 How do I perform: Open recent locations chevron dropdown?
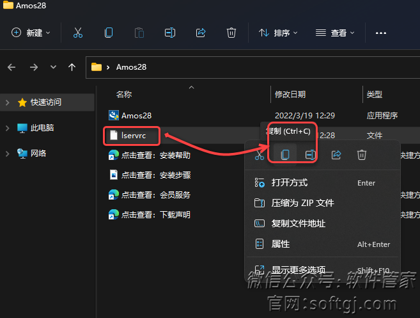click(x=53, y=67)
